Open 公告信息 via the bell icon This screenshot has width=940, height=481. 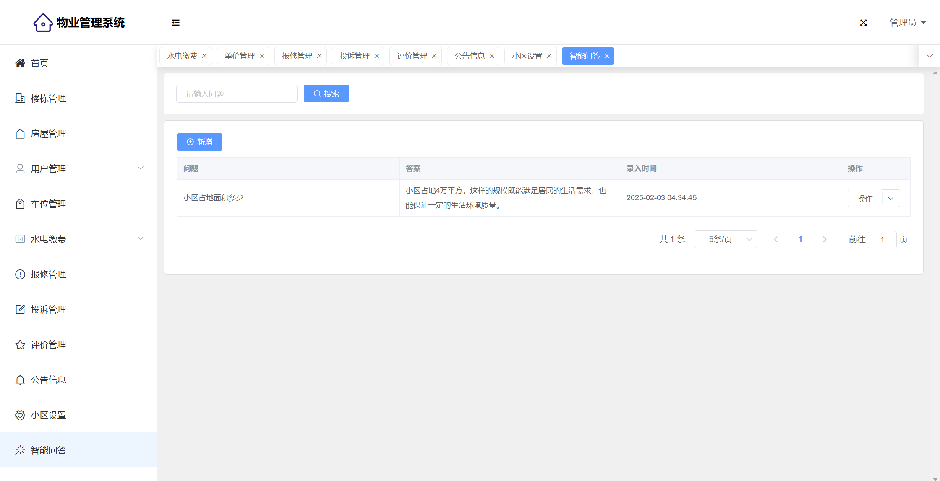20,380
